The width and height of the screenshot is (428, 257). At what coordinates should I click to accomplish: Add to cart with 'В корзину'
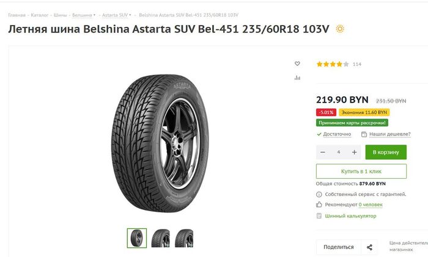click(x=386, y=152)
